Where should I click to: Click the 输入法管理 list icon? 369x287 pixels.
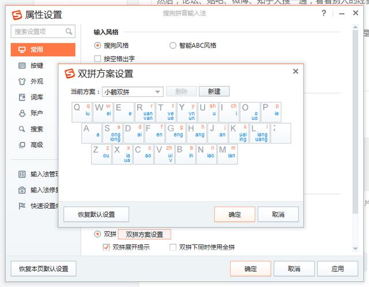coord(22,174)
